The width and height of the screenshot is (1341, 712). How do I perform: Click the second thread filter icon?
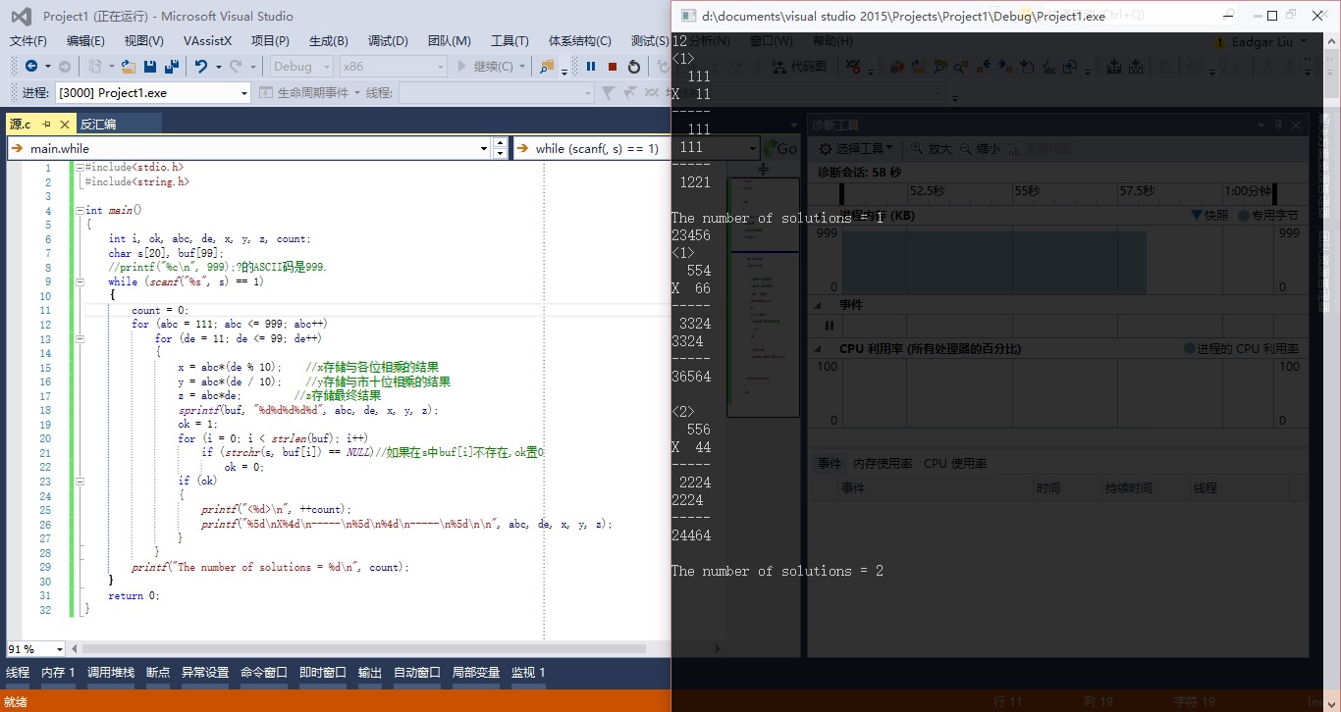629,92
